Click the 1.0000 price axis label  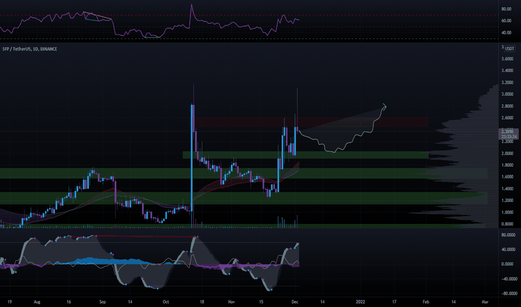pos(507,213)
